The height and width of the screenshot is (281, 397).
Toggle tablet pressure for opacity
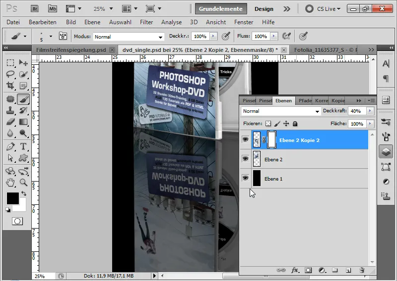pyautogui.click(x=226, y=36)
